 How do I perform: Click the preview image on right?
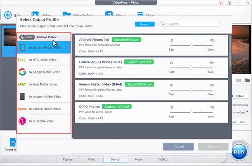(242, 50)
